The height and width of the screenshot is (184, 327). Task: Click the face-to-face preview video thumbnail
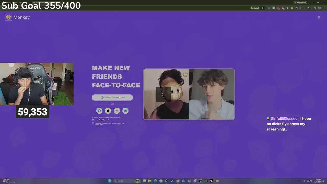coord(189,94)
